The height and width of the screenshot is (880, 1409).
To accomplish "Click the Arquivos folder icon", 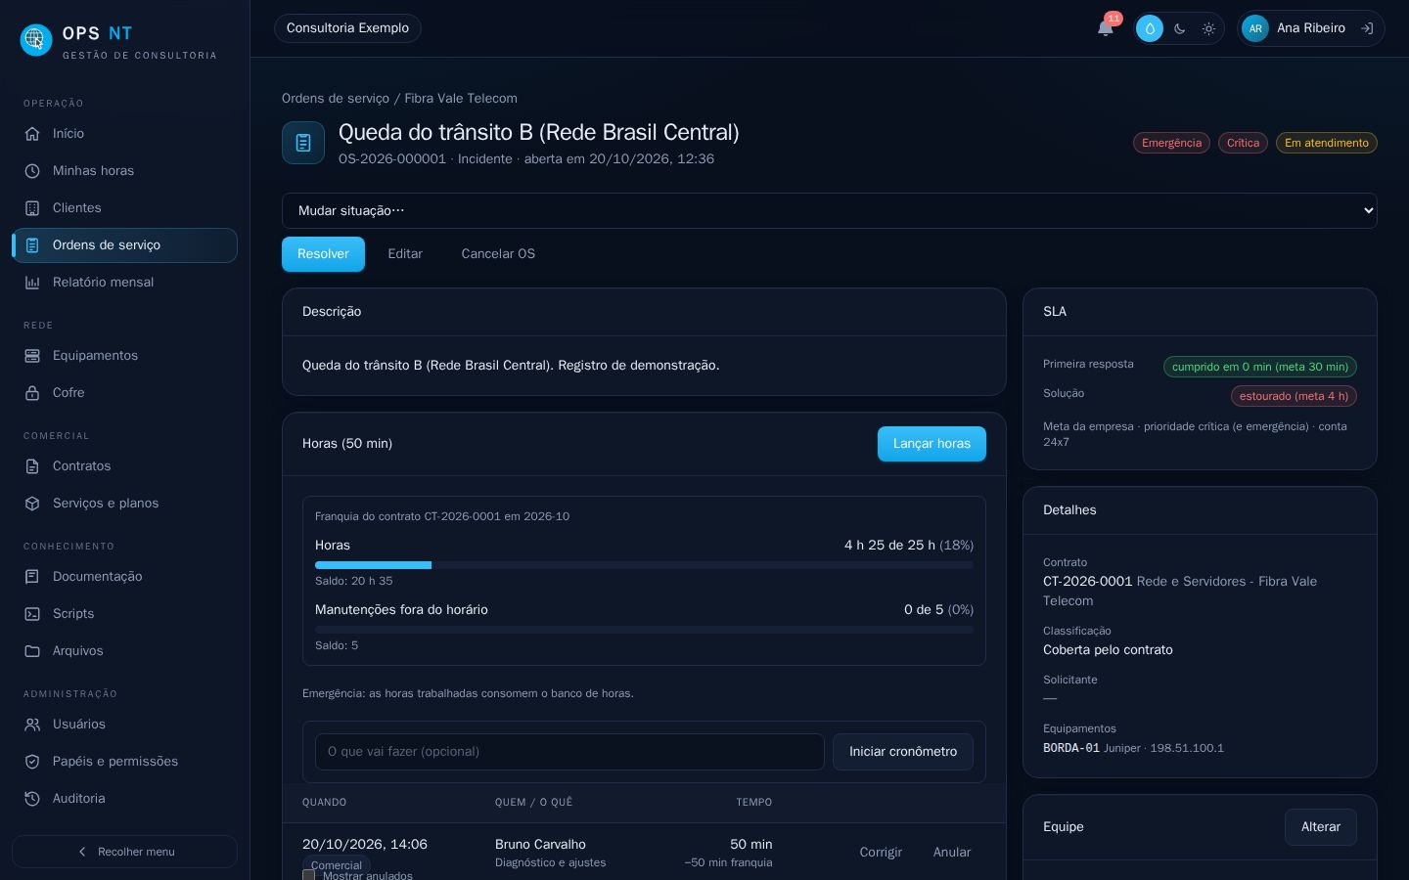I will (32, 651).
